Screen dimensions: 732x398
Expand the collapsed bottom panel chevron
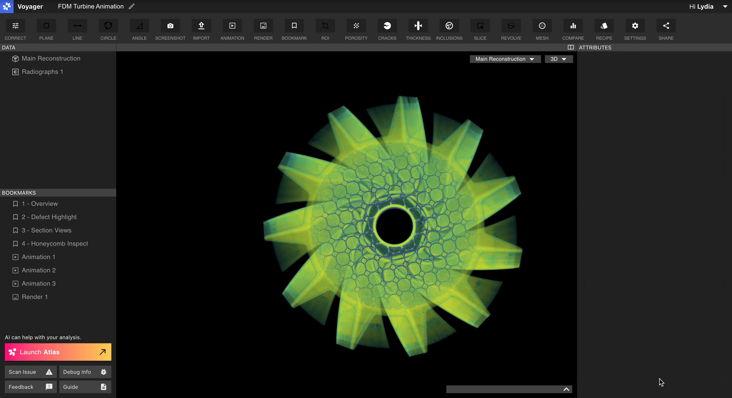(566, 389)
